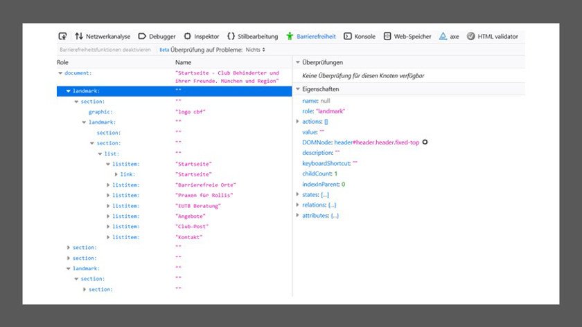Select the "Kontakt" name value
Image resolution: width=582 pixels, height=327 pixels.
tap(188, 237)
